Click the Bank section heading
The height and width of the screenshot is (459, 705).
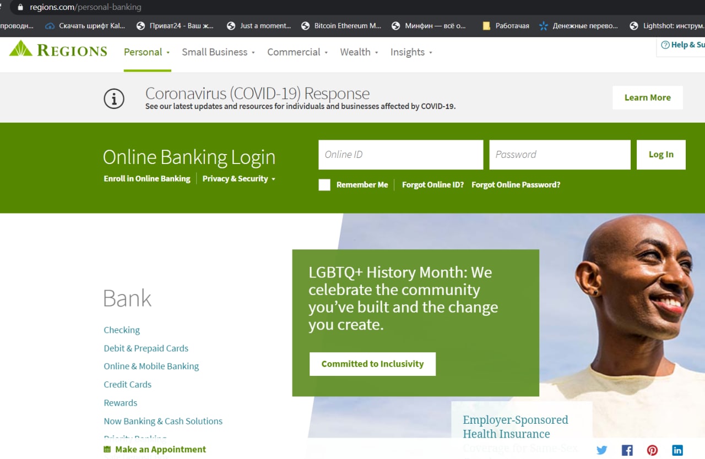click(127, 298)
